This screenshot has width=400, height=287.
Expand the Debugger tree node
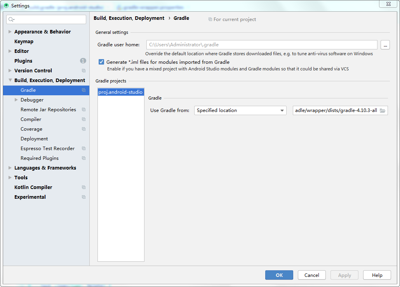click(16, 100)
